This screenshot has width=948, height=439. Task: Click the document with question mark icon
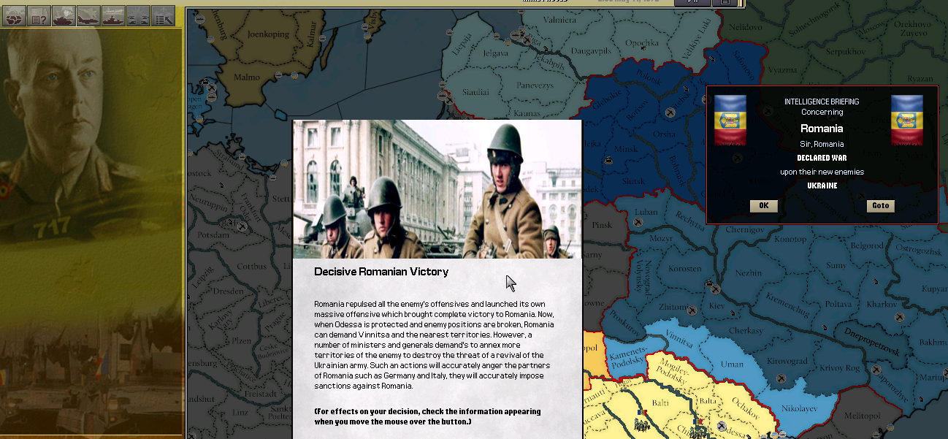[39, 15]
